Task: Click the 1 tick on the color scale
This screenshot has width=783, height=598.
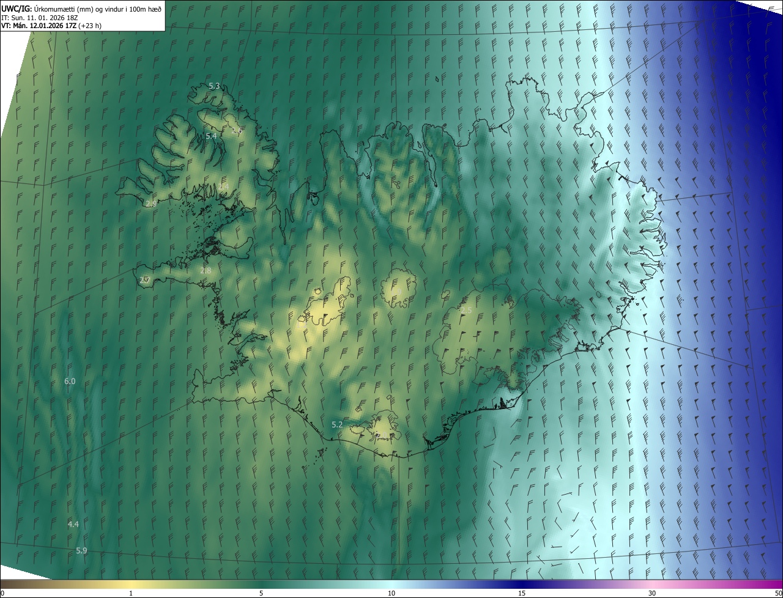Action: (x=131, y=594)
